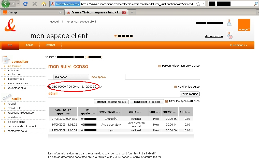259x161 pixels.
Task: Select the Chambéry call row destination
Action: click(x=111, y=119)
